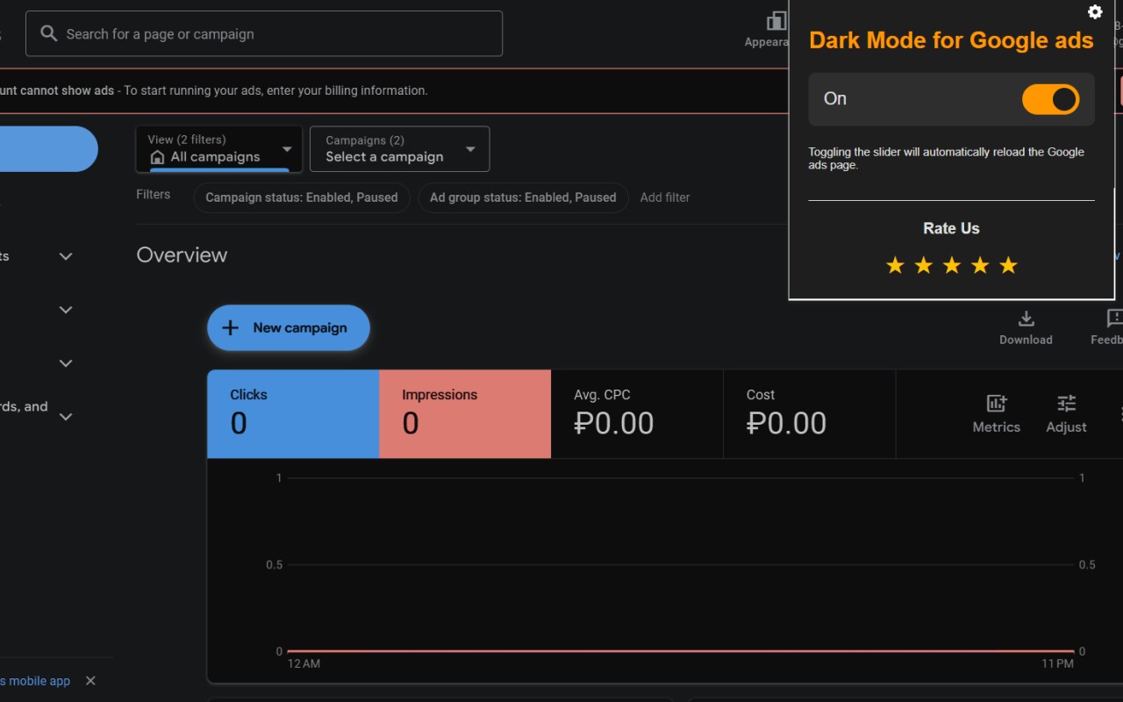Click the '11 PM' chart axis label
The width and height of the screenshot is (1123, 702).
click(x=1058, y=664)
